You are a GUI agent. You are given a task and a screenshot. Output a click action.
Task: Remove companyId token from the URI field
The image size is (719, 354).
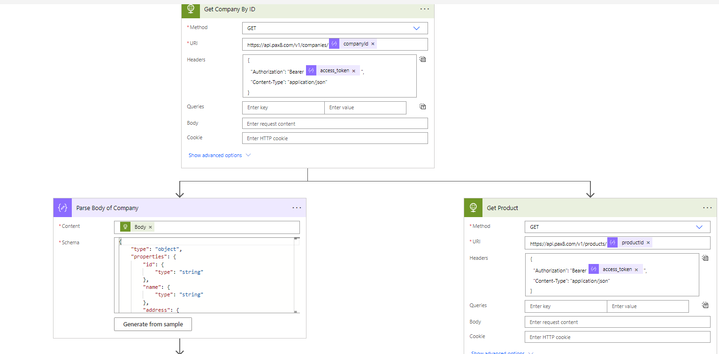coord(373,44)
